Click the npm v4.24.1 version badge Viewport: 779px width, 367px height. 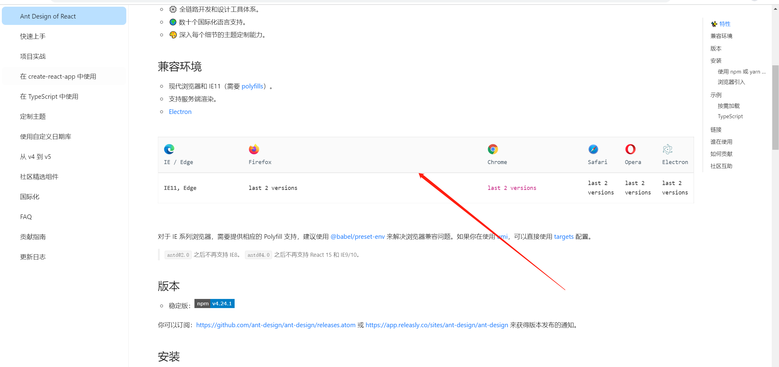pos(214,304)
